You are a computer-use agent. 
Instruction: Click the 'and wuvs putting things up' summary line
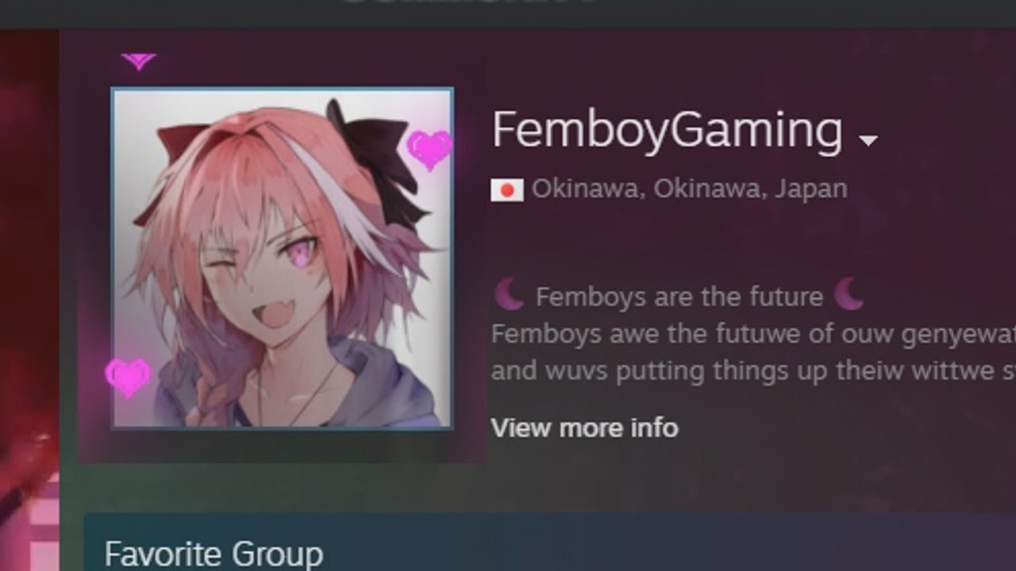coord(753,370)
